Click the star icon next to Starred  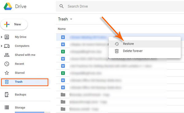pyautogui.click(x=7, y=73)
